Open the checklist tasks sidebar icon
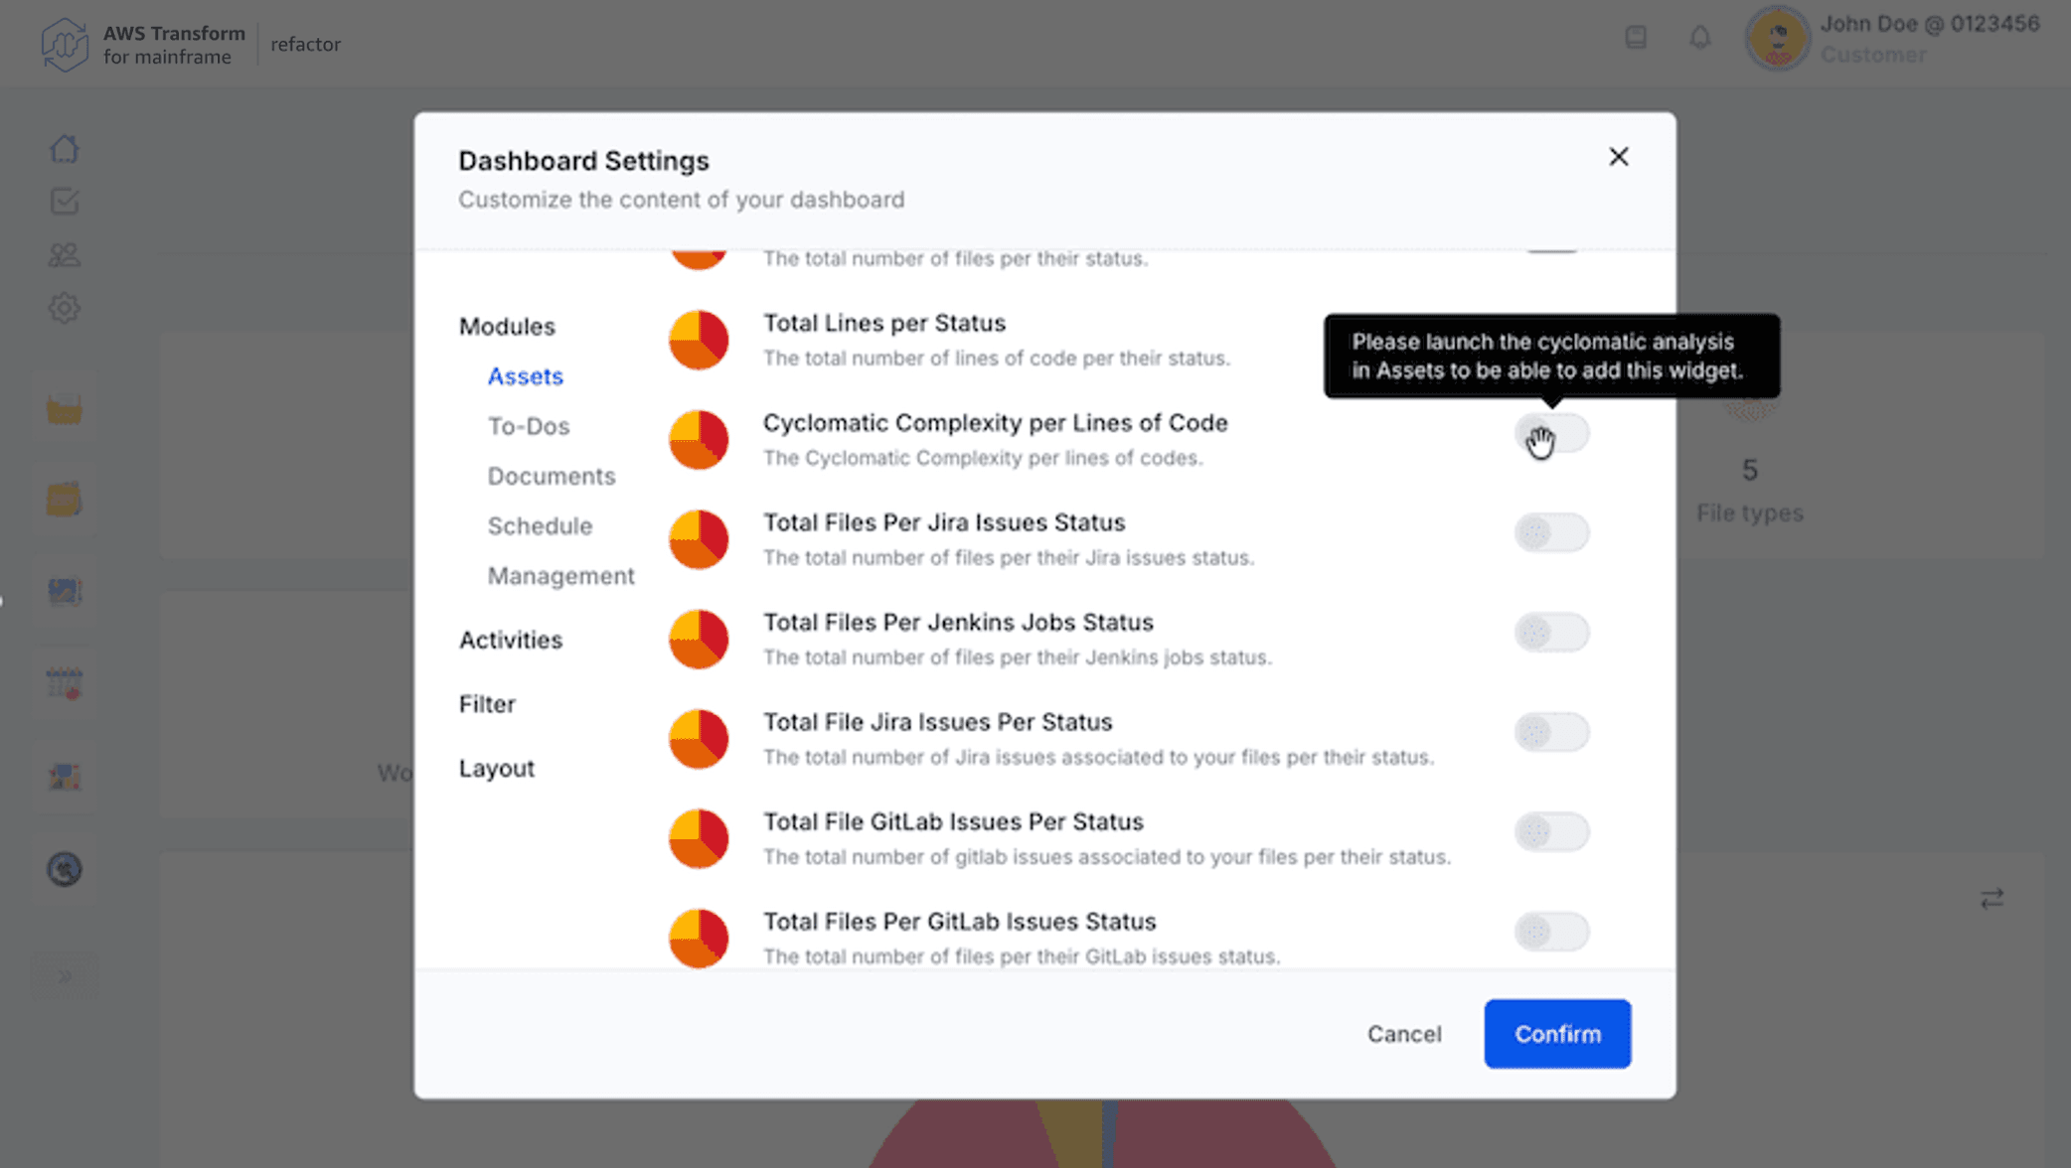The image size is (2071, 1168). [65, 202]
